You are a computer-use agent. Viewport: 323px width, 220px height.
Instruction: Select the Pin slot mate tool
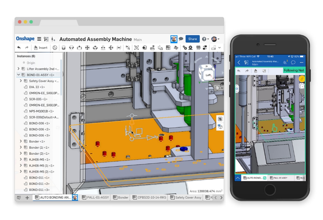(x=103, y=48)
